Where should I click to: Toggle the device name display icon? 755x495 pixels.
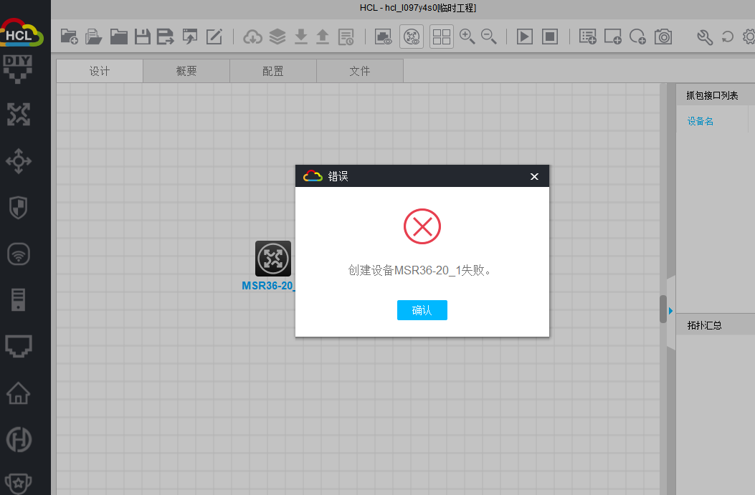coord(412,37)
